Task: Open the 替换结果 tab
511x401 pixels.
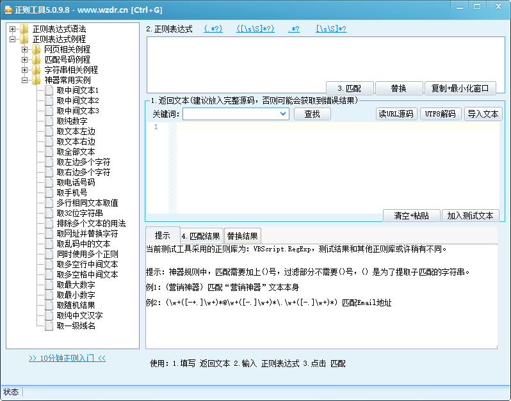Action: (x=243, y=236)
